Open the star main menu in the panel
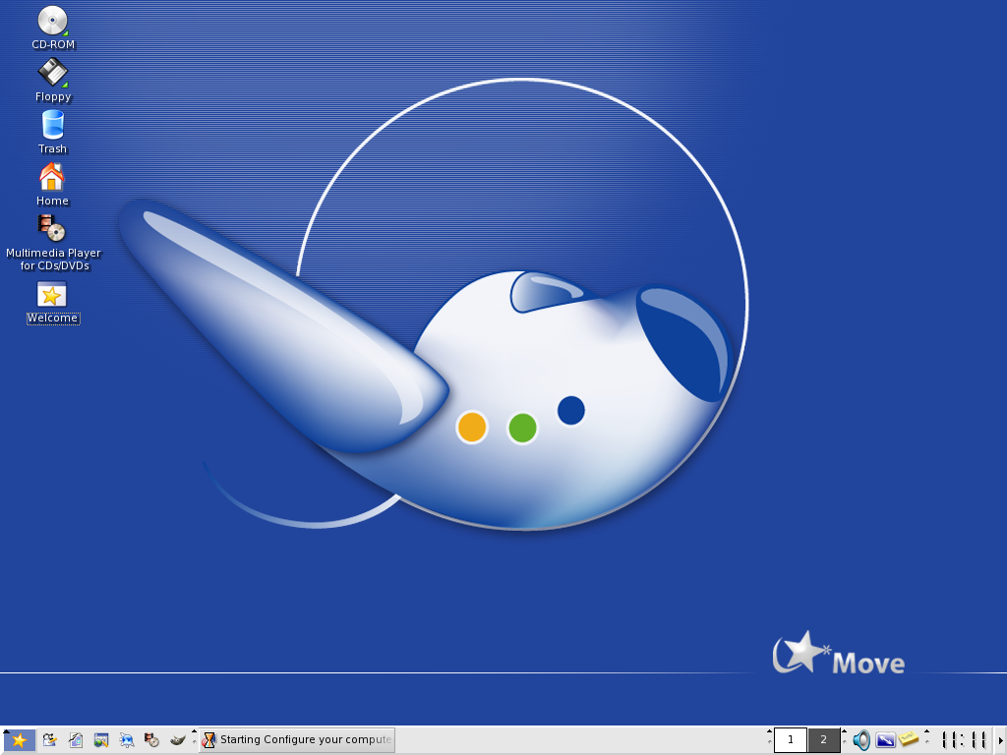This screenshot has width=1007, height=755. tap(20, 740)
